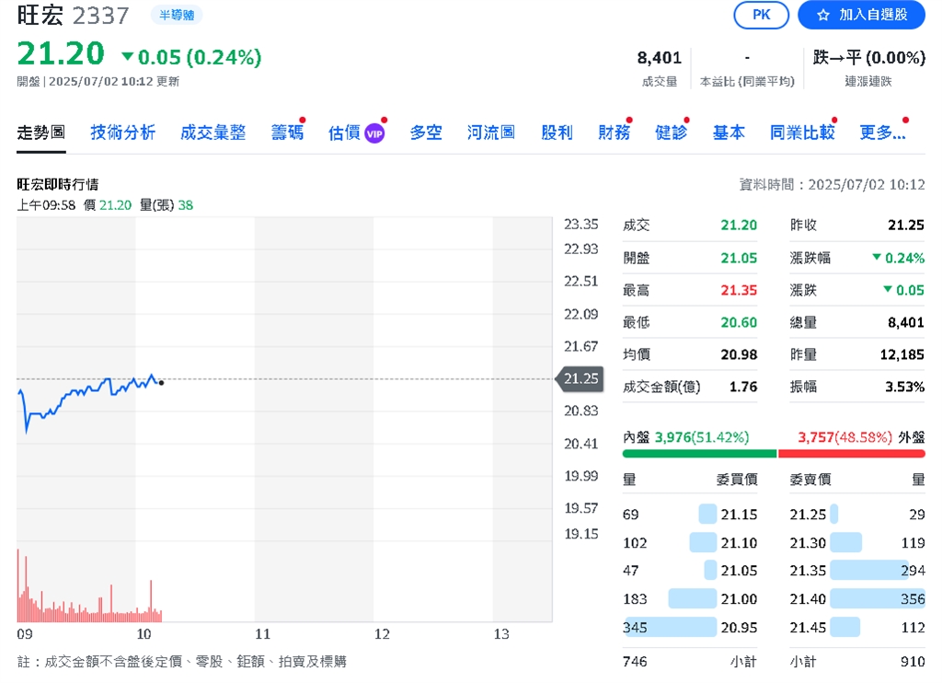Viewport: 942px width, 683px height.
Task: Open the 河流圖 river chart view
Action: [490, 132]
